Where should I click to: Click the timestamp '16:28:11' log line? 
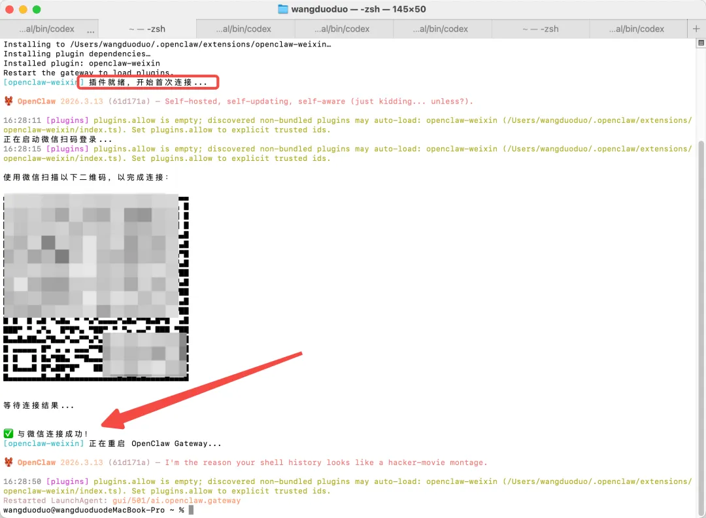pos(347,125)
